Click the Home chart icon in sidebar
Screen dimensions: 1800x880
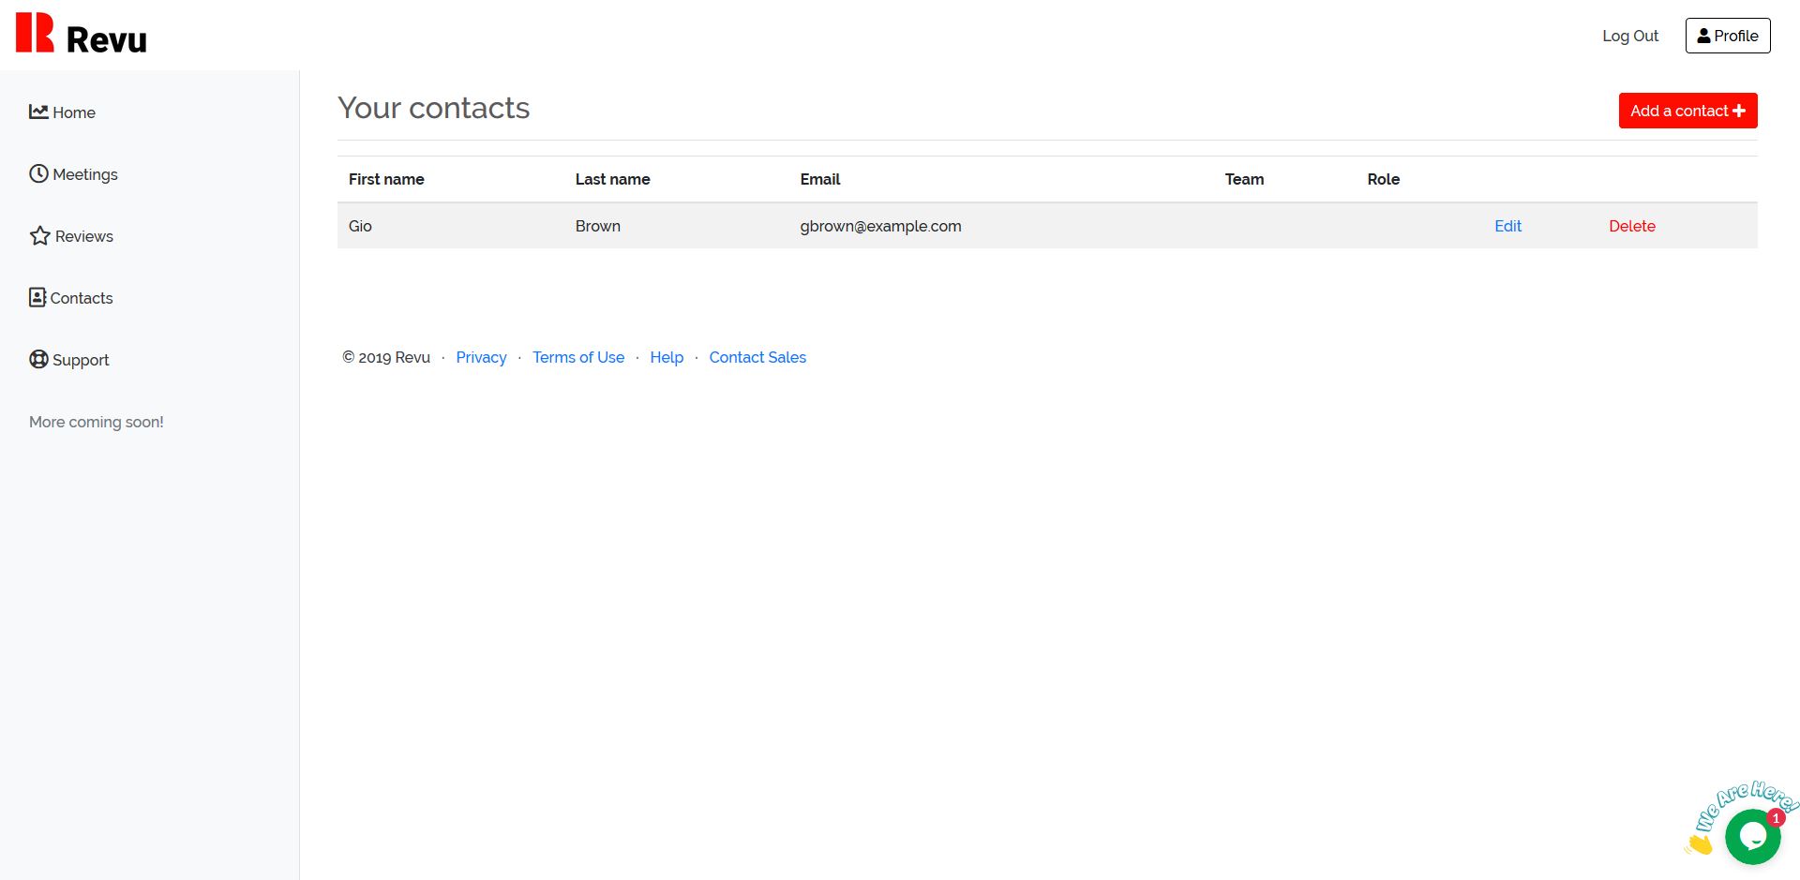click(x=38, y=112)
